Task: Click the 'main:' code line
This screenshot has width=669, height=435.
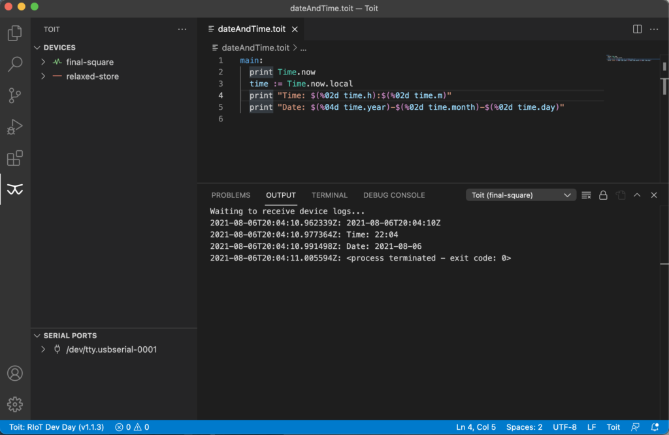Action: pos(252,60)
